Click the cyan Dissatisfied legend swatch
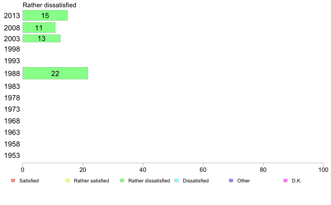 (176, 180)
